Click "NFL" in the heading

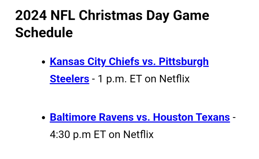point(63,15)
